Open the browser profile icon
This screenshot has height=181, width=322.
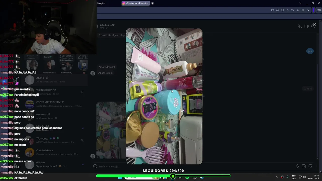coord(308,10)
